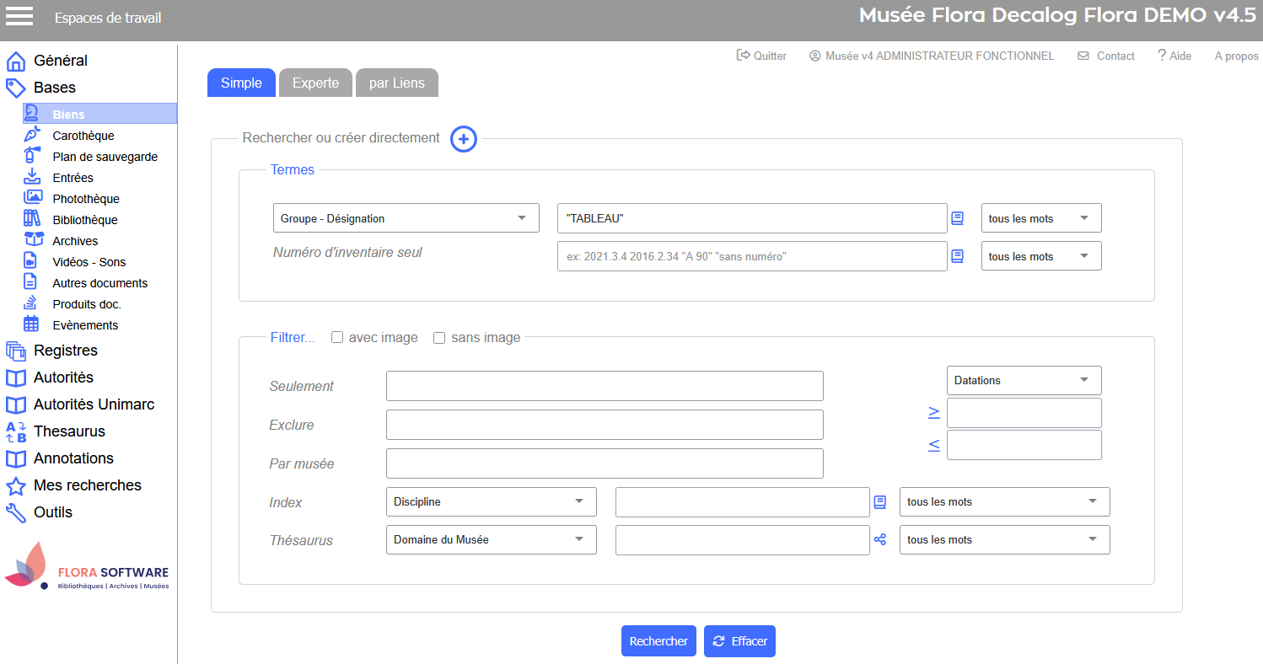Click the Rechercher button

click(x=658, y=641)
